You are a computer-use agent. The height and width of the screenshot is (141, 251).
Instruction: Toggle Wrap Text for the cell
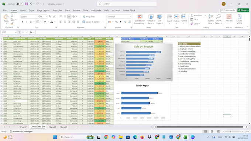point(89,17)
